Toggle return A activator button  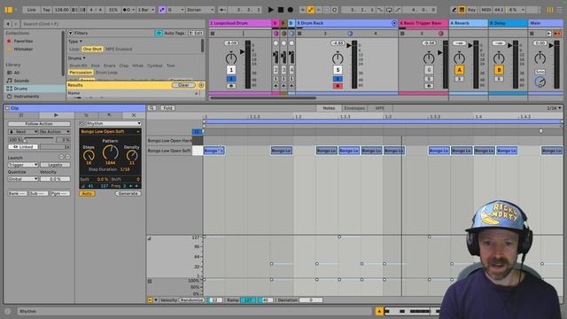coord(459,70)
